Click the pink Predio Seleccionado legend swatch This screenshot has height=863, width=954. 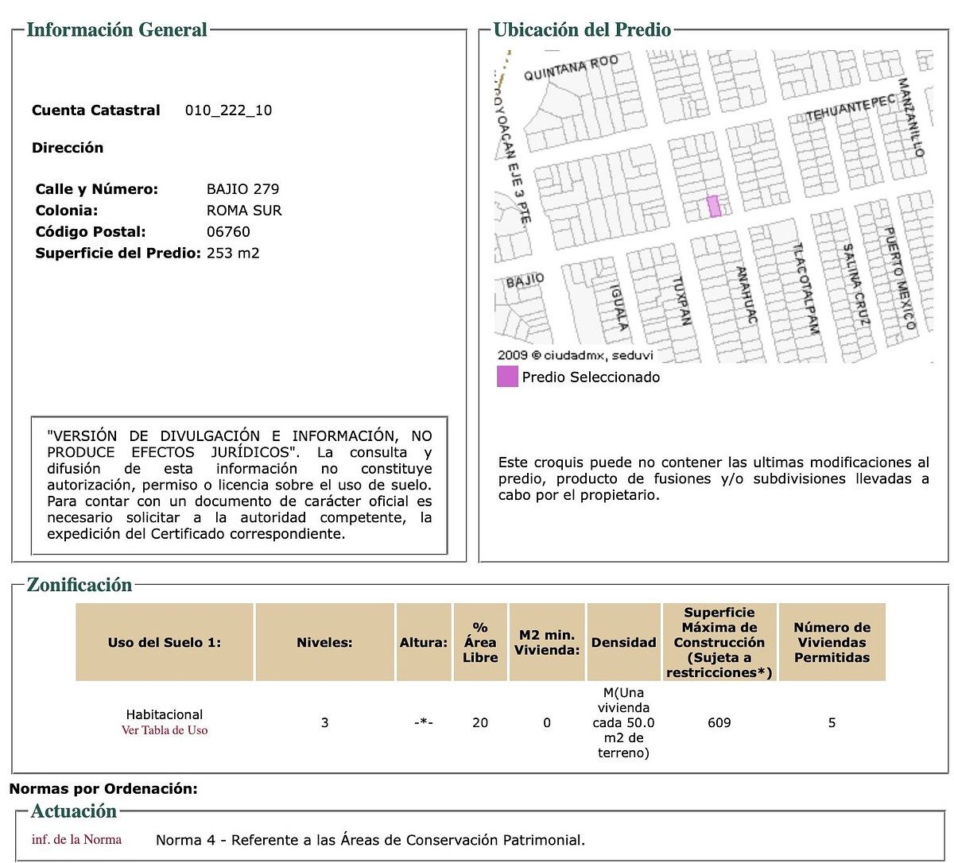[507, 377]
